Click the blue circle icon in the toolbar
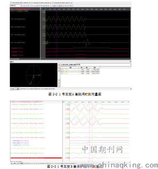 (x=63, y=6)
